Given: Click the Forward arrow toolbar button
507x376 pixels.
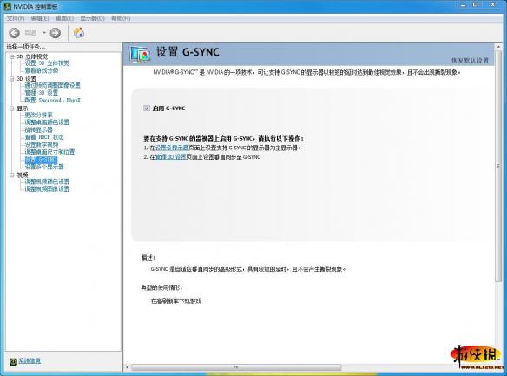Looking at the screenshot, I should [x=56, y=33].
